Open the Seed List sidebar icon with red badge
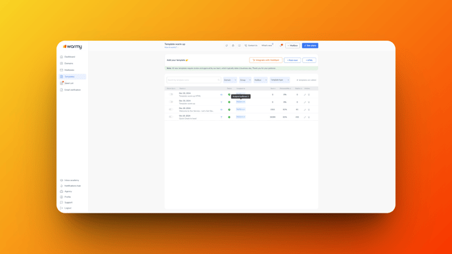 61,83
